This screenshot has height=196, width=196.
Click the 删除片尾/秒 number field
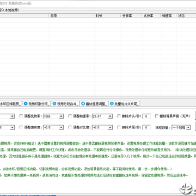pos(146,127)
